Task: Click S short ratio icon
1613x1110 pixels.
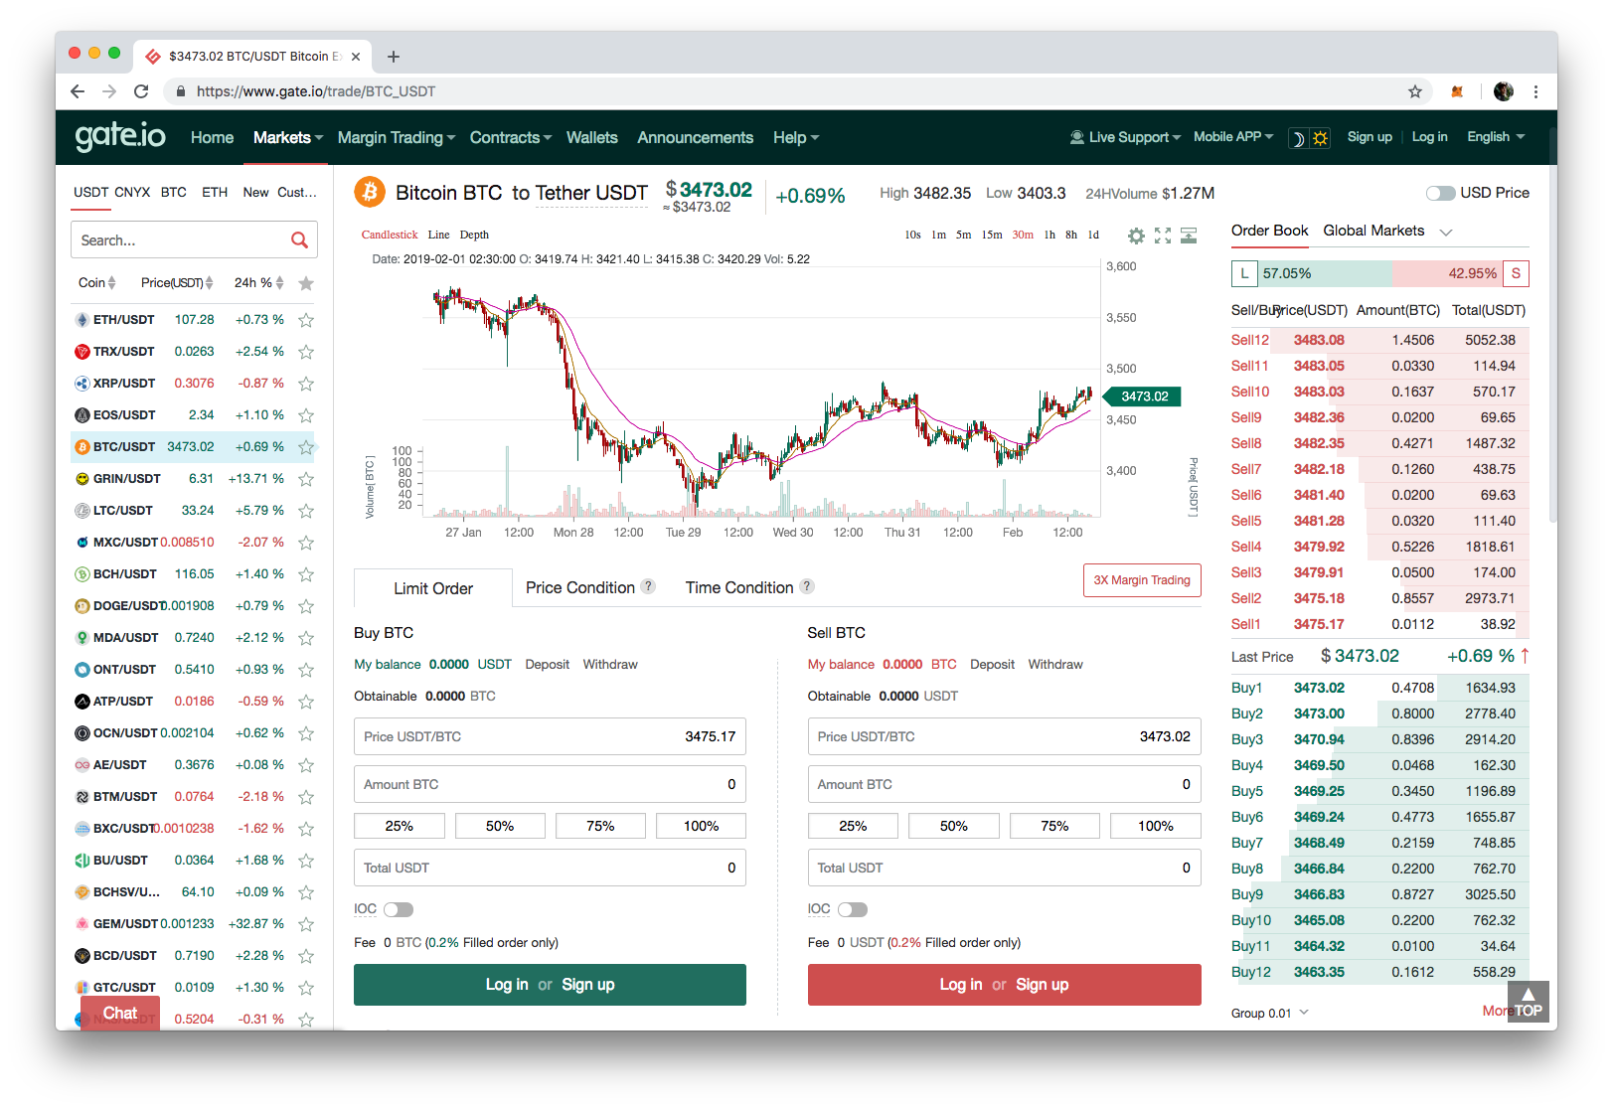Action: click(x=1516, y=273)
